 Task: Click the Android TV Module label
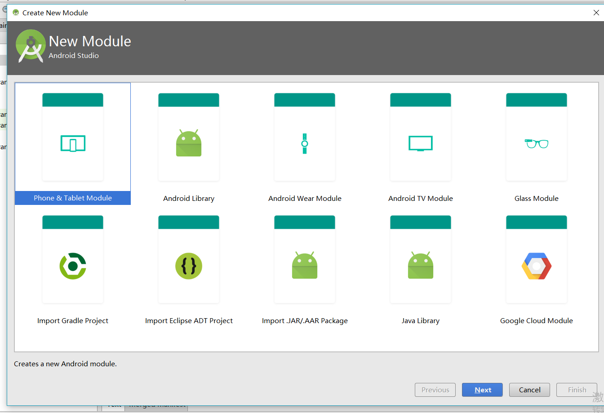point(421,199)
